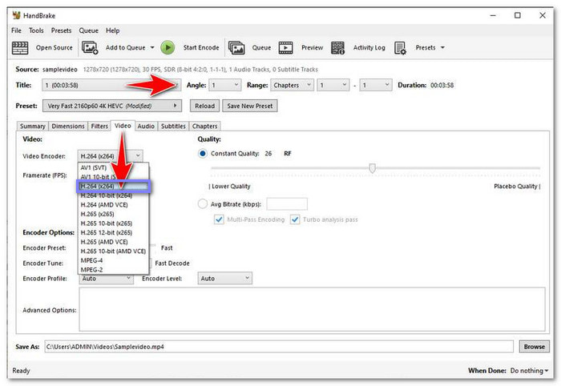
Task: Toggle the Multi-Pass Encoding checkbox
Action: (219, 219)
